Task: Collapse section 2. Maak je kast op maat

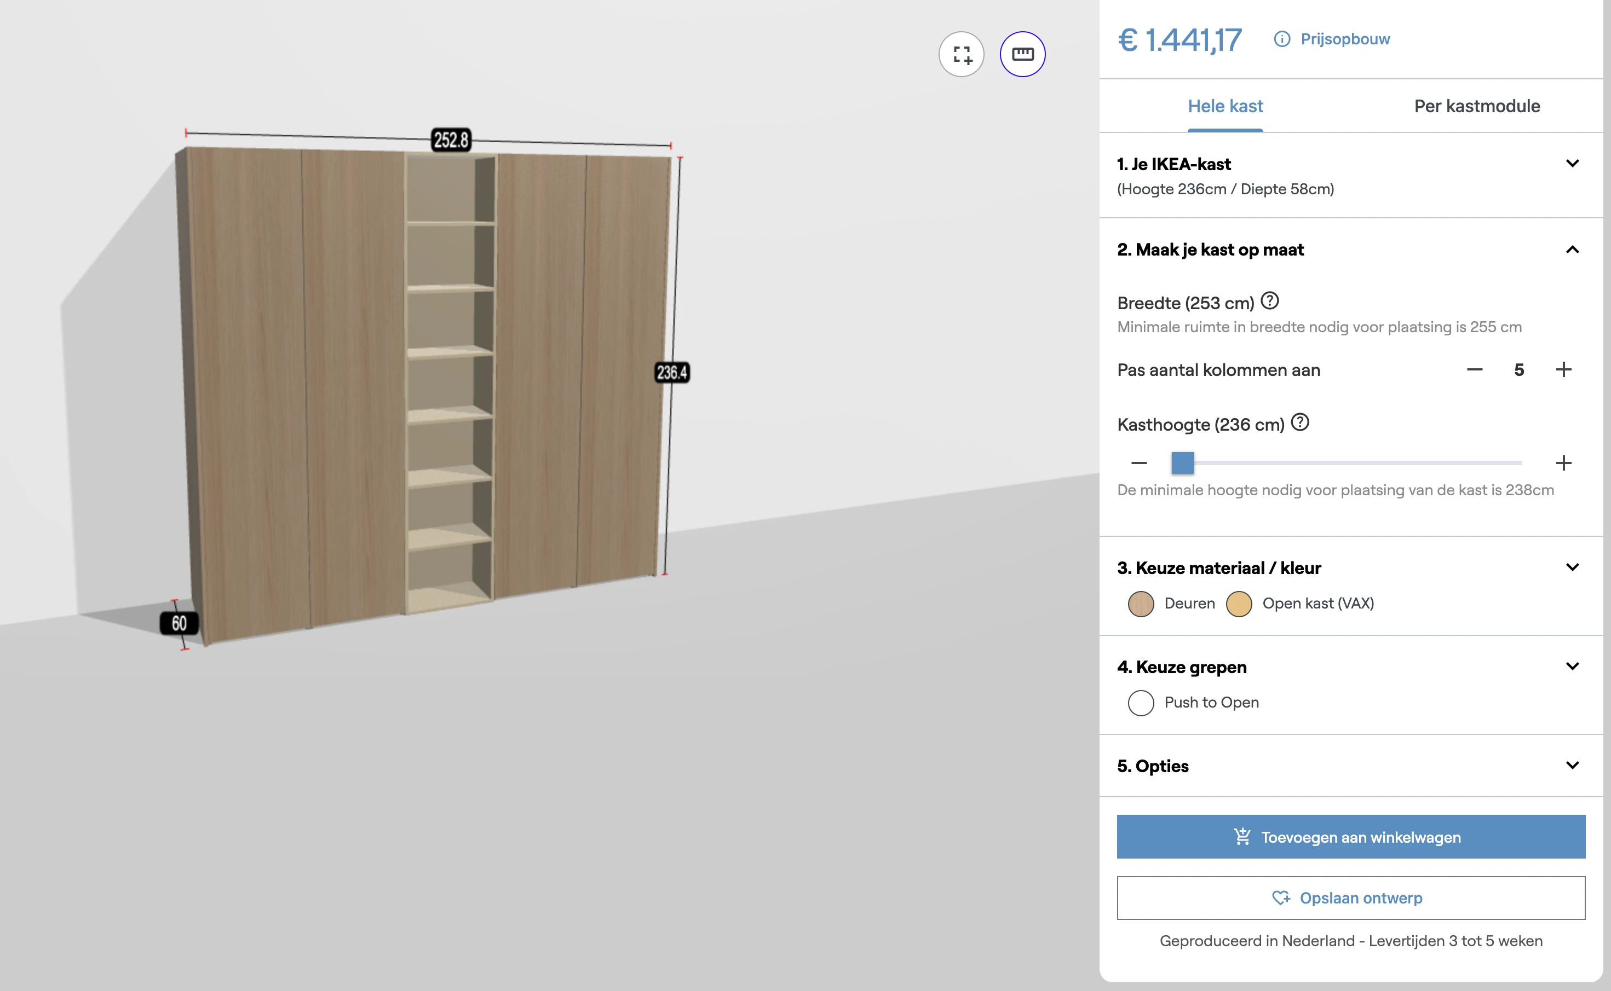Action: pos(1573,250)
